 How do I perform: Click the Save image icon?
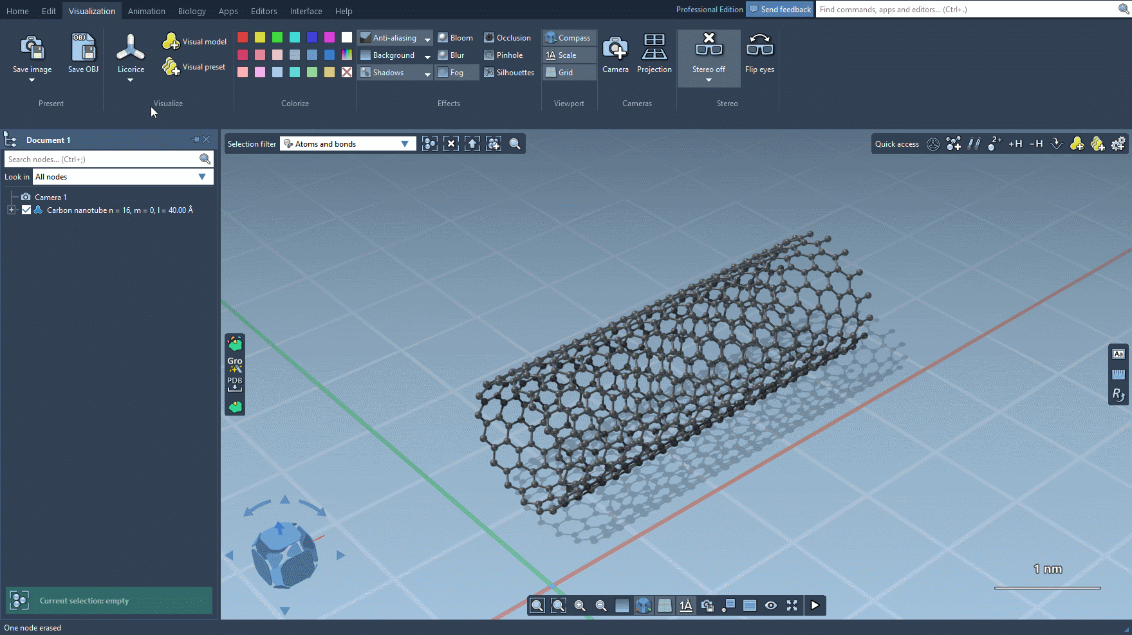click(x=32, y=48)
